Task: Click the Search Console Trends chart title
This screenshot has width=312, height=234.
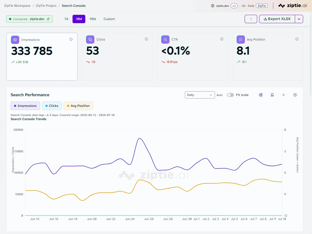Action: coord(28,119)
